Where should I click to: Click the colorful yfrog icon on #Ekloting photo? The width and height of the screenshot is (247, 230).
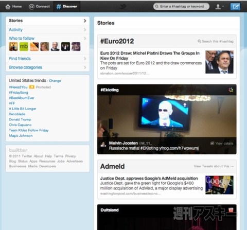coord(231,90)
